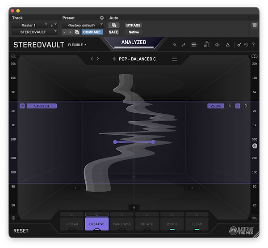
Task: Click the RESET button
Action: tap(21, 231)
